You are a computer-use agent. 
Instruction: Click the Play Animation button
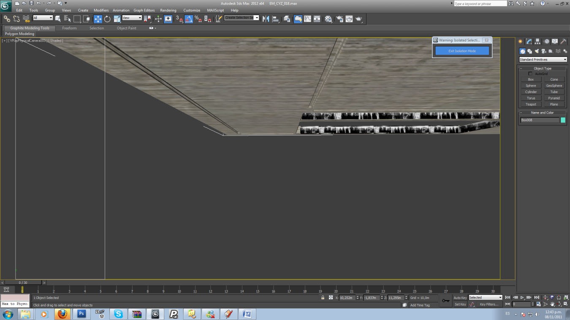(x=522, y=298)
